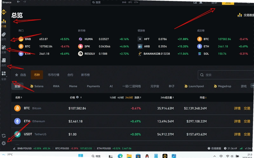Switch to the 币币行情 tab
This screenshot has width=254, height=158.
[54, 75]
